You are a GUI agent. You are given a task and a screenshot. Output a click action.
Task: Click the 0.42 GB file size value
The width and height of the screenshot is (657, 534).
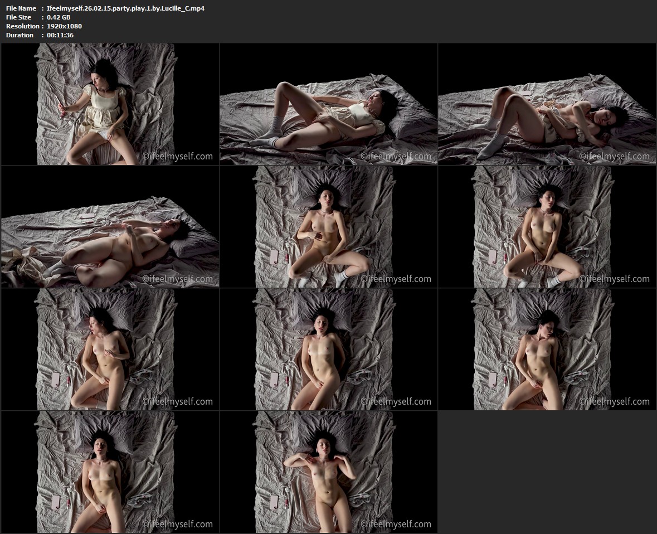[59, 17]
